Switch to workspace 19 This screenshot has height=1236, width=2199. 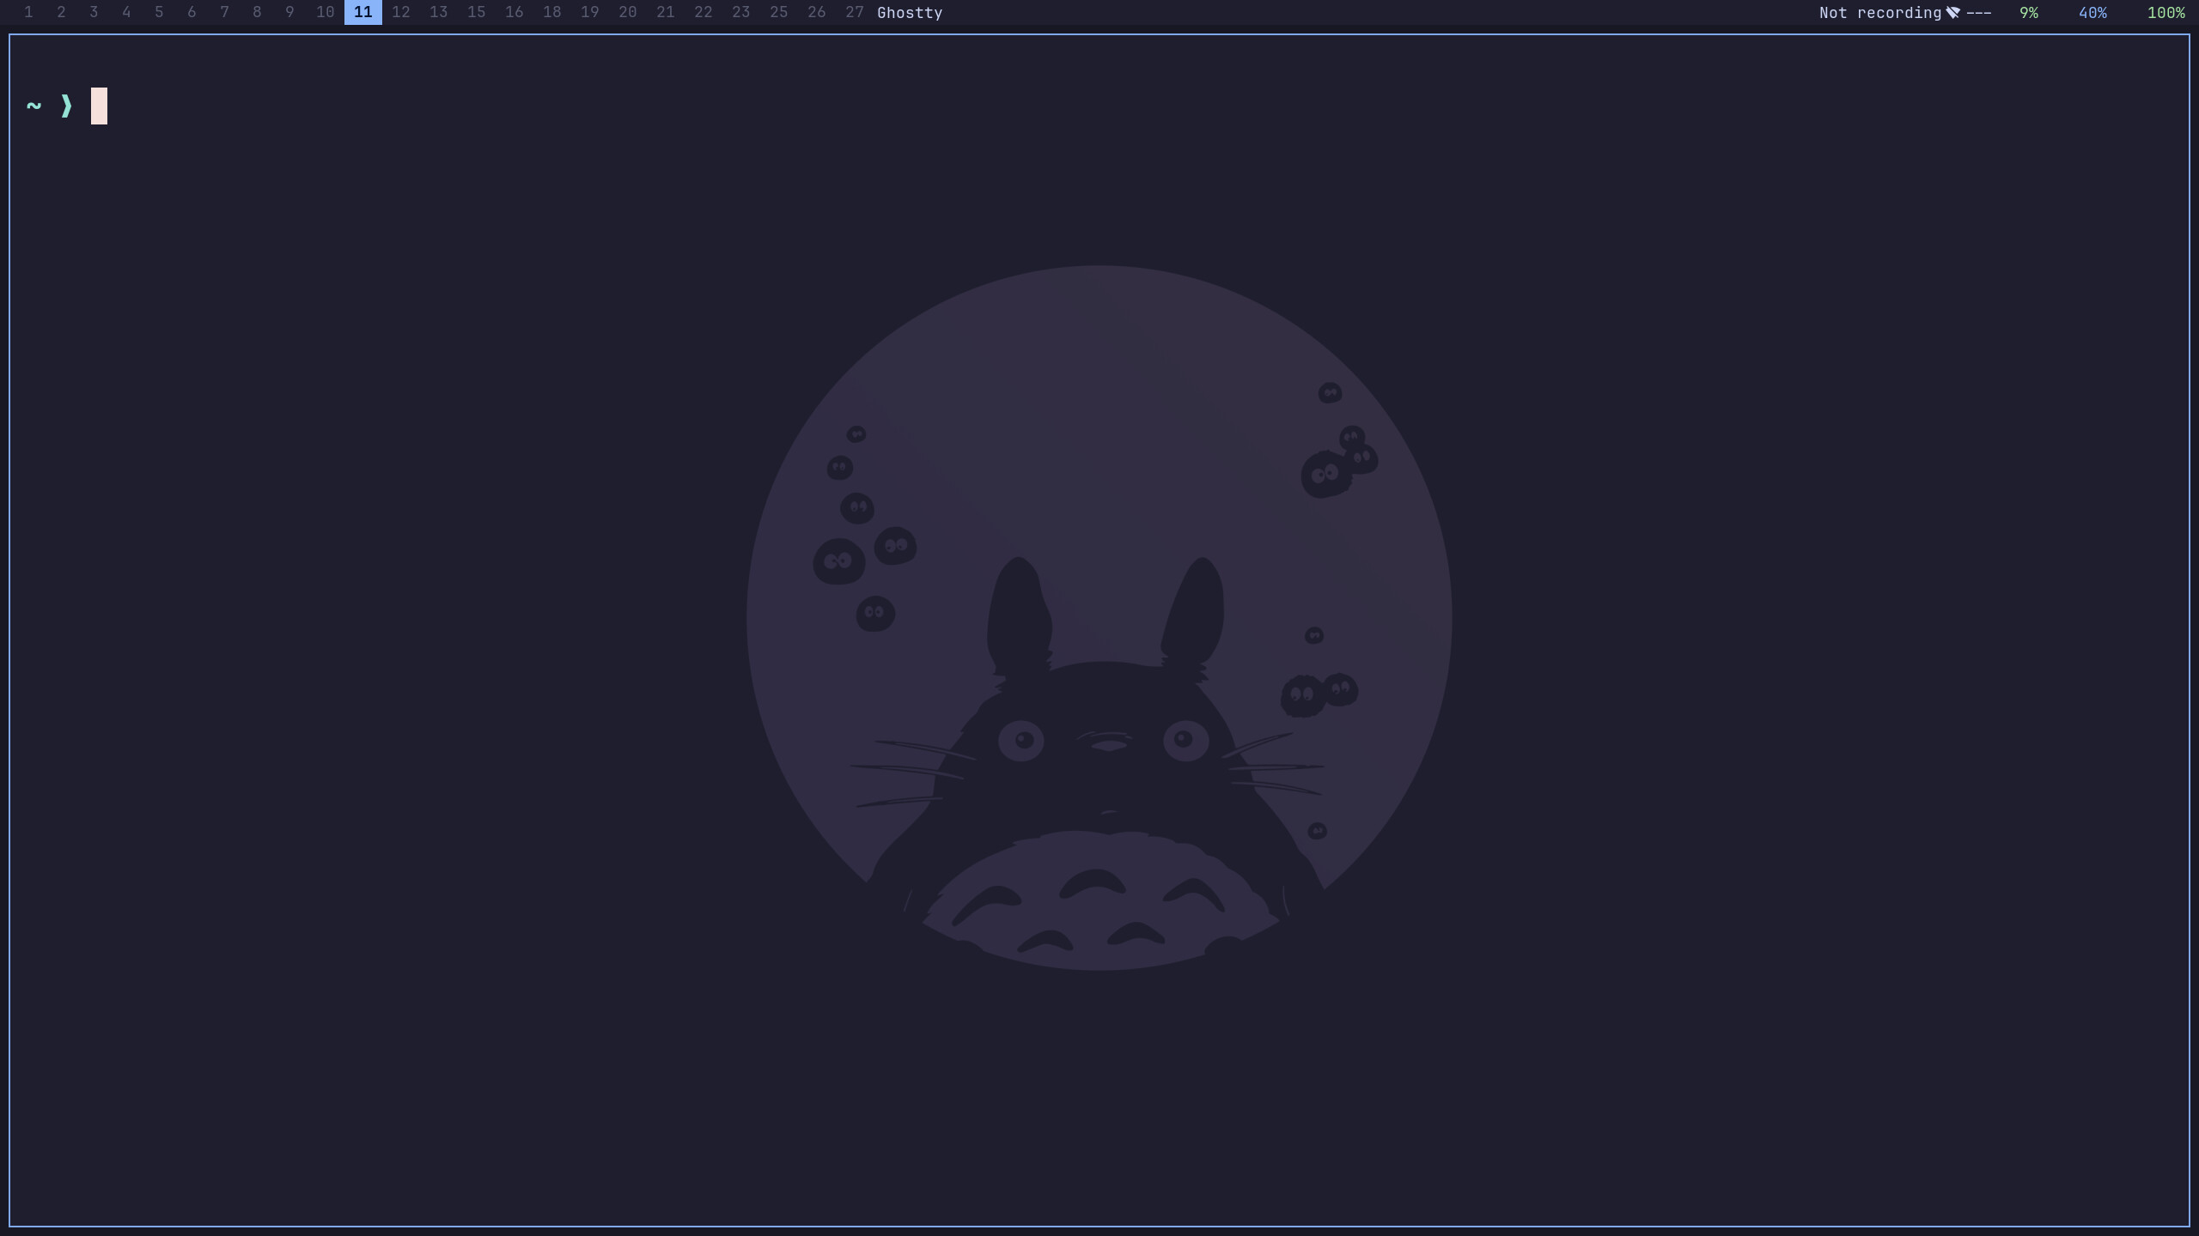click(590, 12)
